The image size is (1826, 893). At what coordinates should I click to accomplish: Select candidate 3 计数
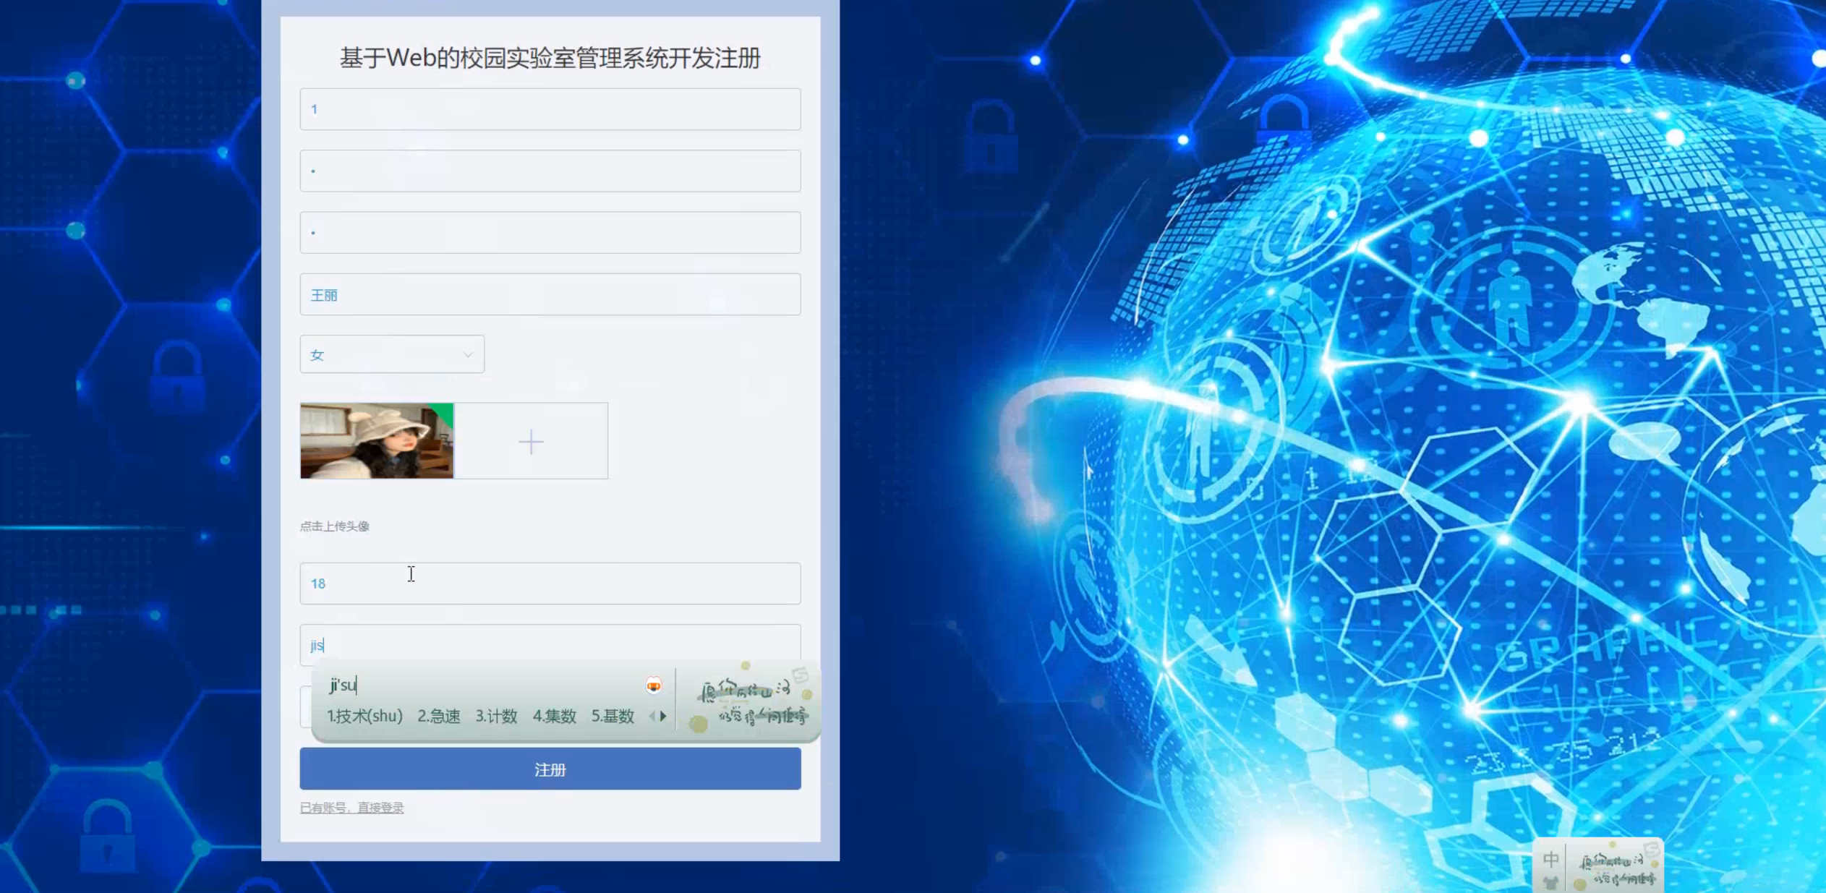pos(496,716)
